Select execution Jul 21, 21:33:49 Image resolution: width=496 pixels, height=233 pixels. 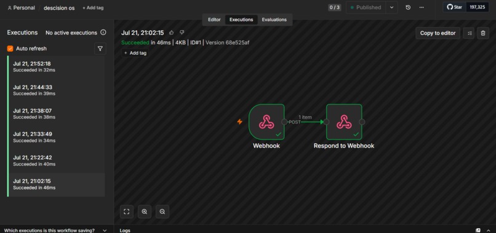coord(56,137)
